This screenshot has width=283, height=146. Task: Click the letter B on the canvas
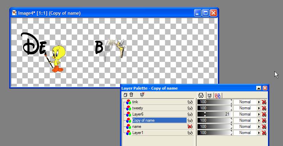pyautogui.click(x=99, y=47)
